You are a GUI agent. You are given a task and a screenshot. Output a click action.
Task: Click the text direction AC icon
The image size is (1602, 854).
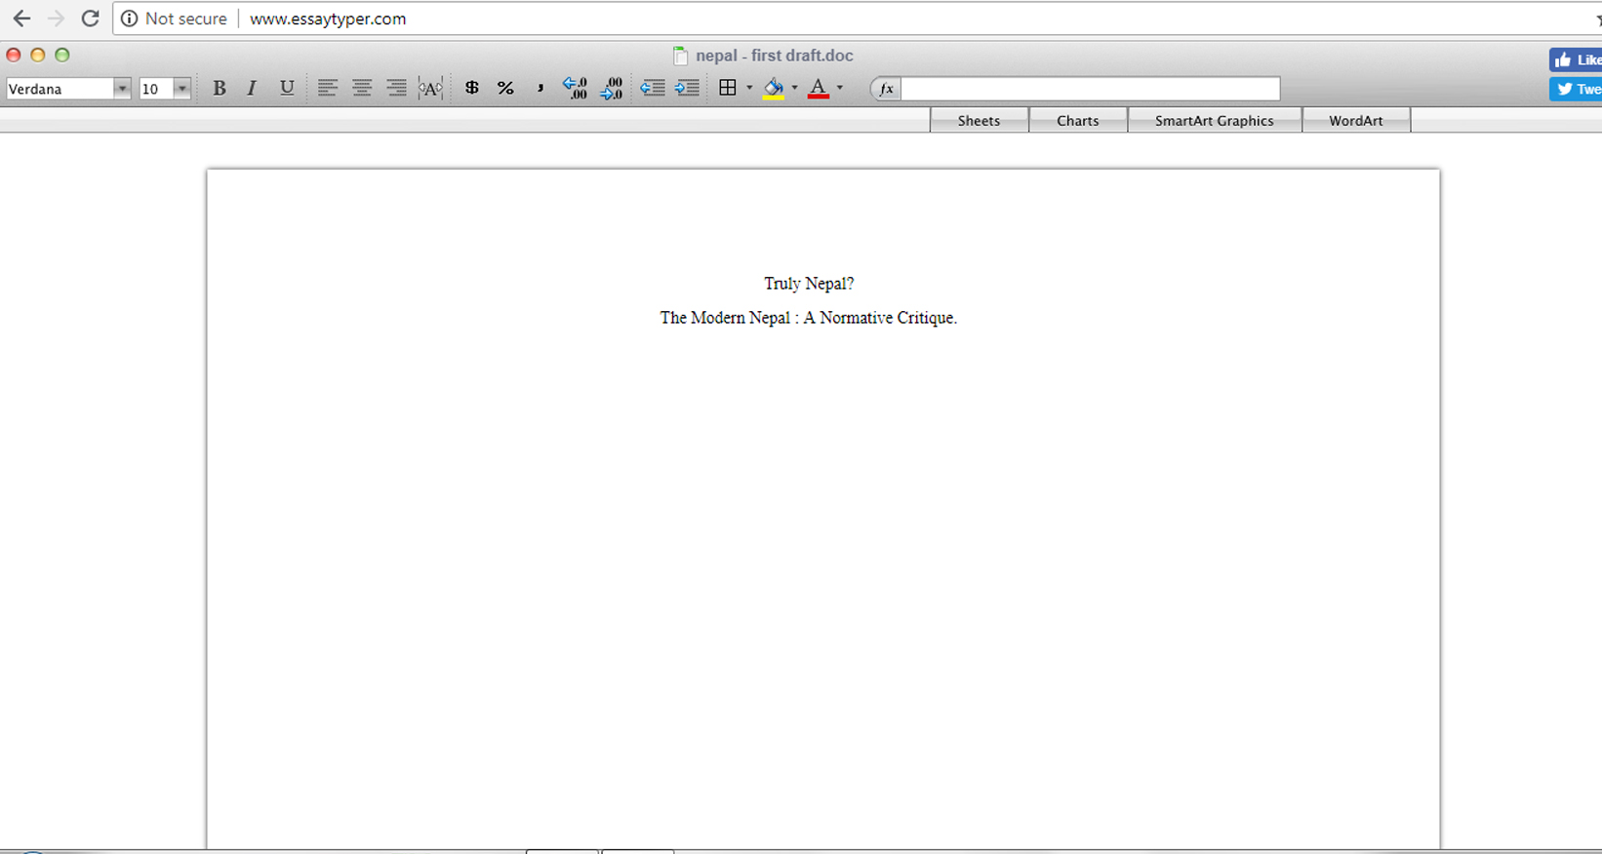[x=430, y=89]
